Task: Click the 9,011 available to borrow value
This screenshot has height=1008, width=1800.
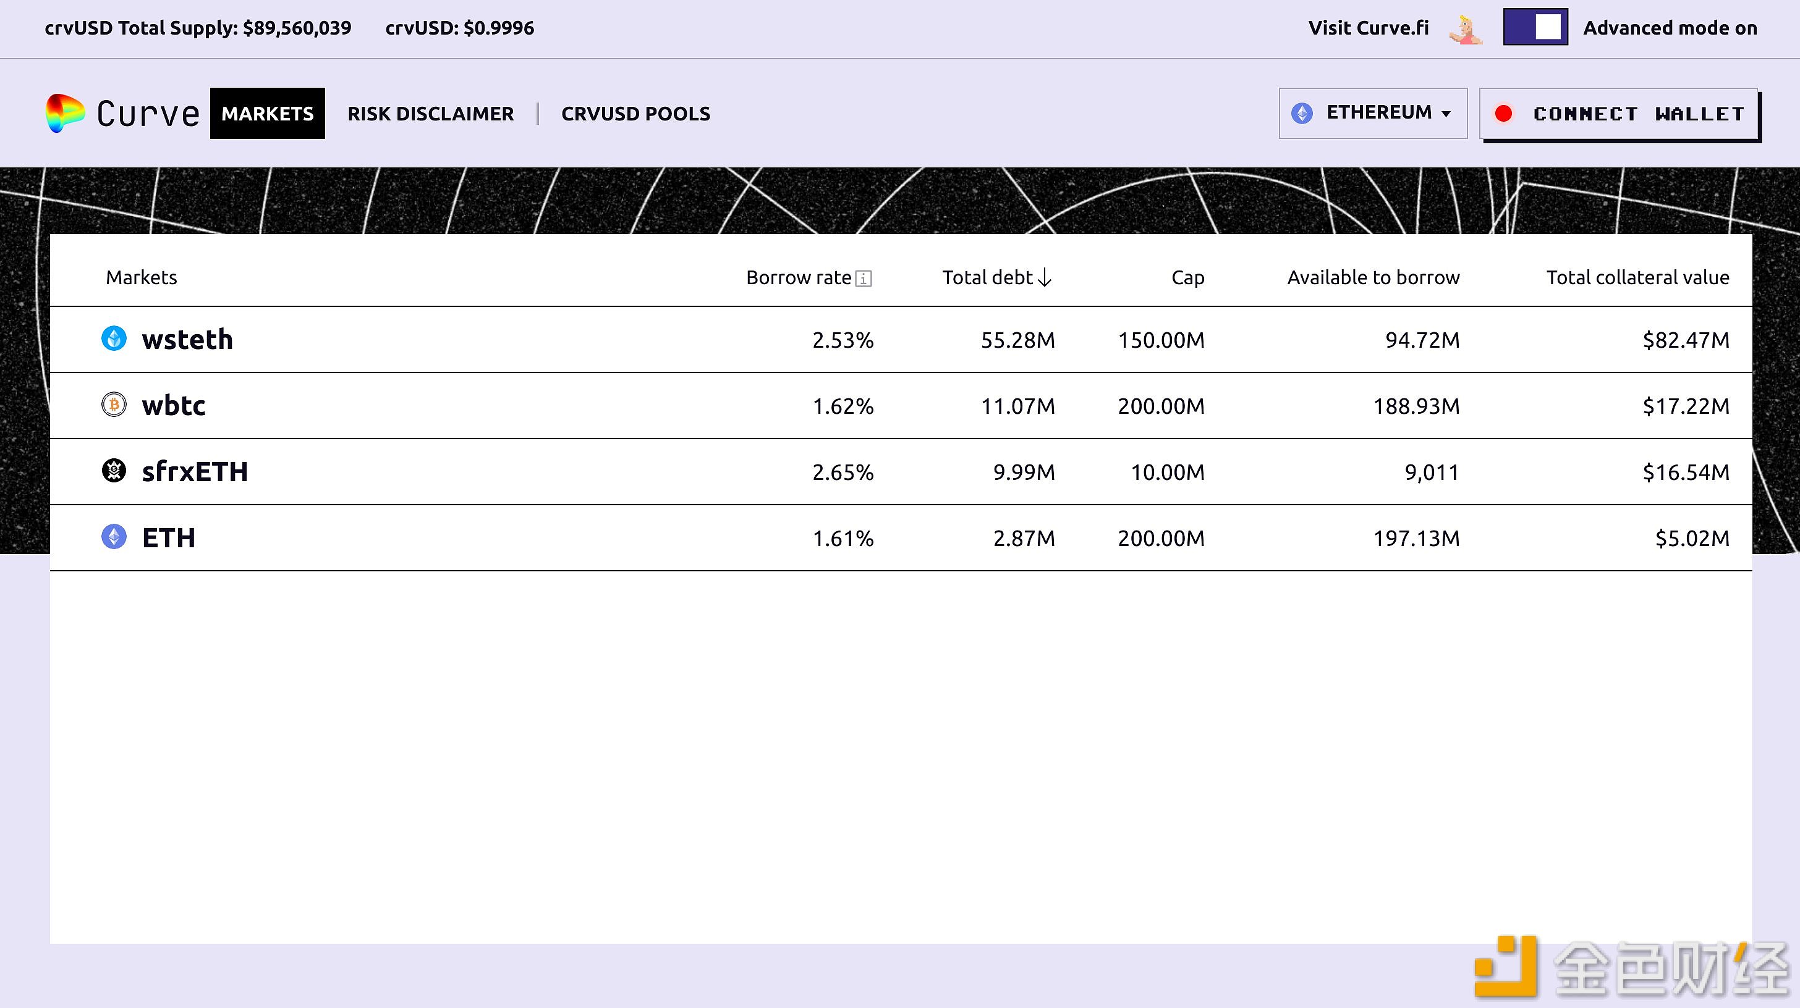Action: point(1432,472)
